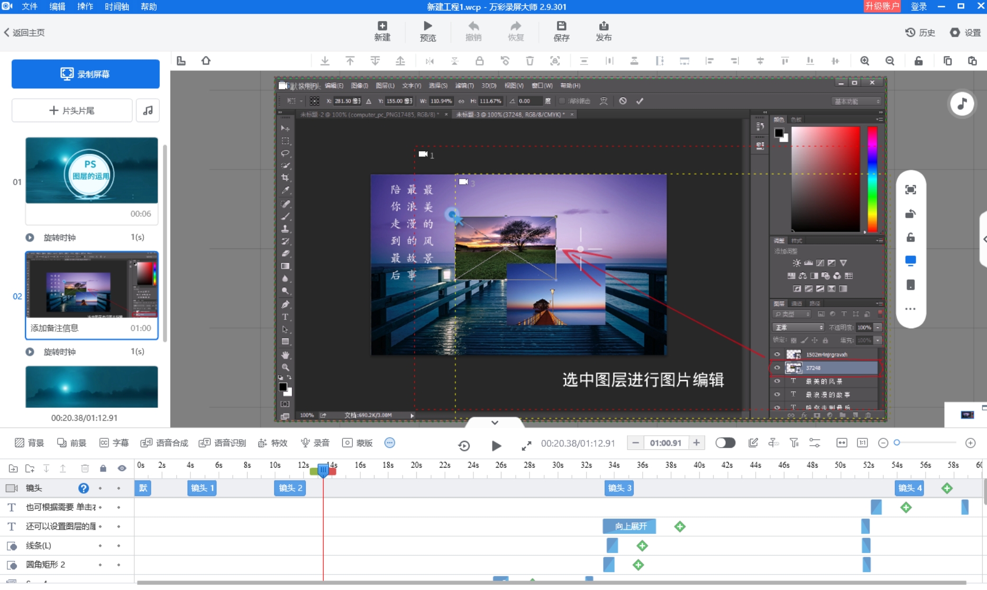Screen dimensions: 987x590
Task: Select the desktop monitor icon in right panel
Action: [910, 261]
